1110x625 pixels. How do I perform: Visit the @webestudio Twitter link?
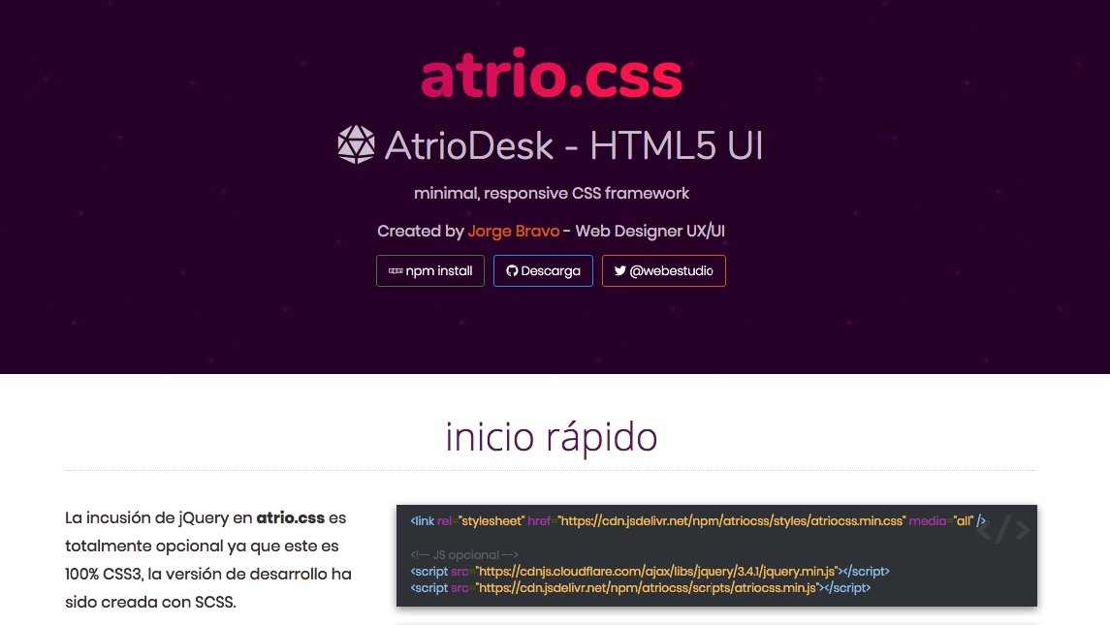coord(663,270)
